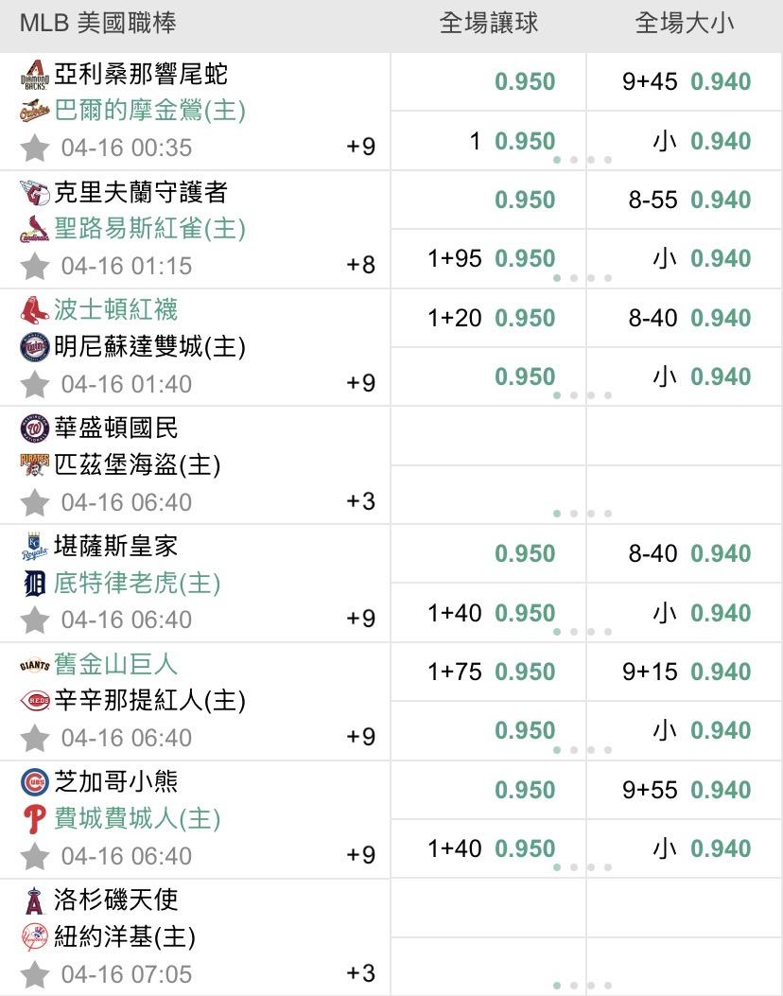Click the Chicago Cubs team logo
This screenshot has width=783, height=996.
click(34, 782)
